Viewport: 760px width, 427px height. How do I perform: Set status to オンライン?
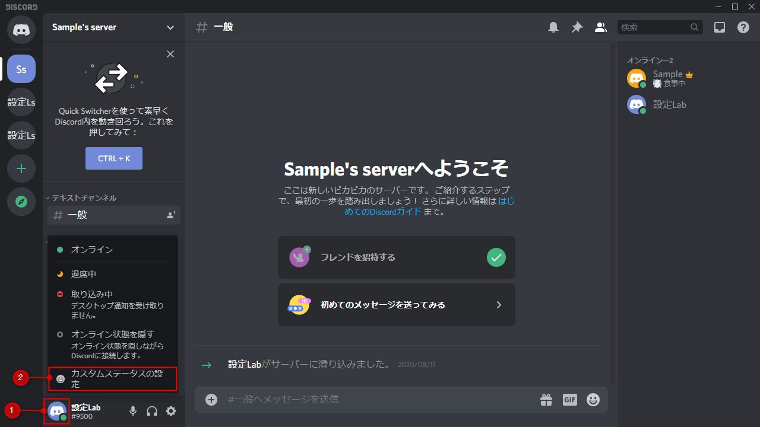[x=113, y=250]
